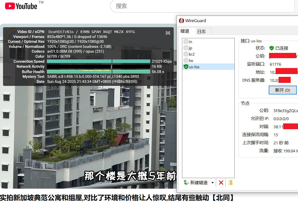Open the 日志 log tab
This screenshot has height=203, width=298.
click(201, 31)
